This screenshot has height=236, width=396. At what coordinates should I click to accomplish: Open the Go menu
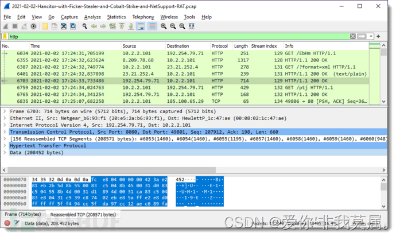click(51, 17)
